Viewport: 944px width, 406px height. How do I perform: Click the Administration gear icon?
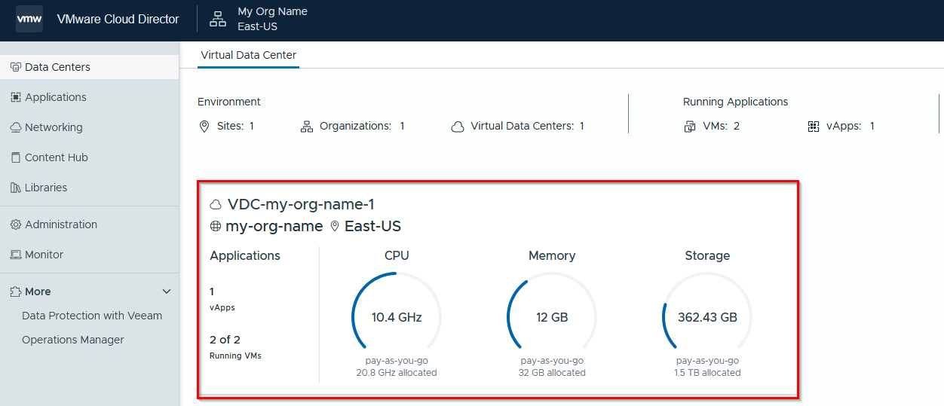16,224
